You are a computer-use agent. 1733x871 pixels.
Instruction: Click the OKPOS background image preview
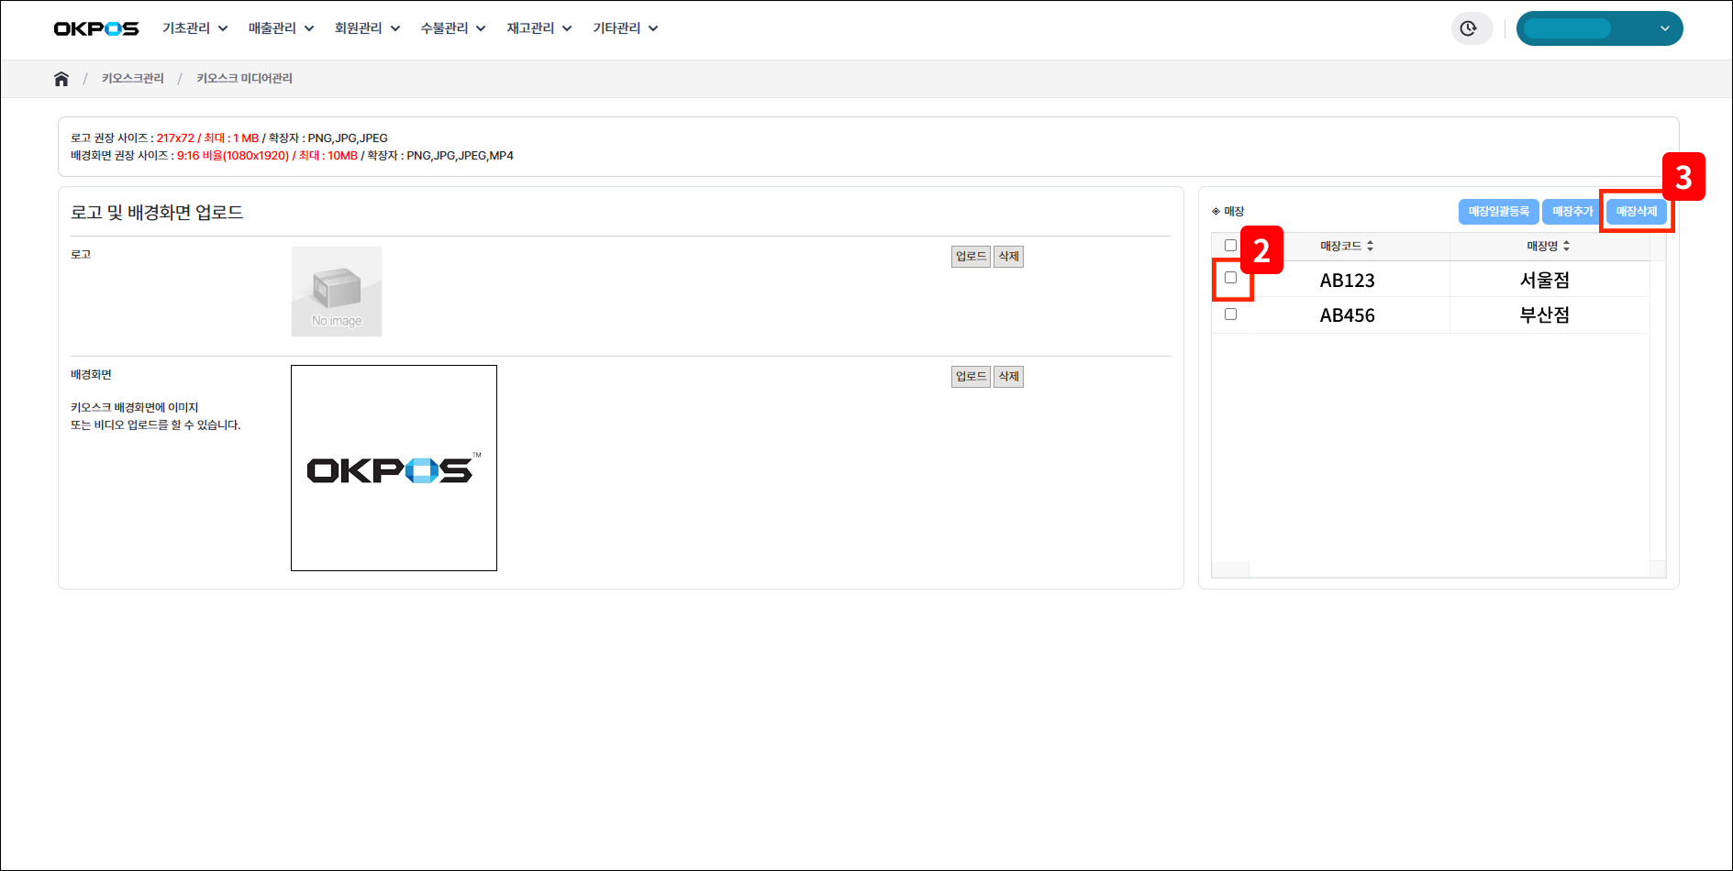tap(394, 468)
